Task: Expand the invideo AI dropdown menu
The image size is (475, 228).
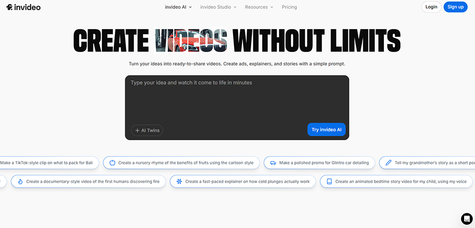Action: 178,7
